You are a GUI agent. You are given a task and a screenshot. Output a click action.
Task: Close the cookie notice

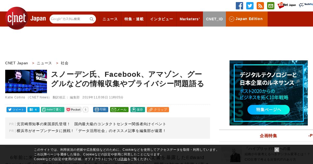pyautogui.click(x=277, y=150)
